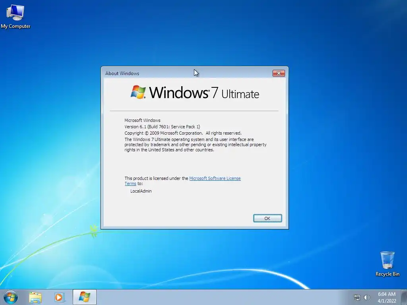
Task: Click the LocalAdmin licensee name
Action: click(141, 191)
